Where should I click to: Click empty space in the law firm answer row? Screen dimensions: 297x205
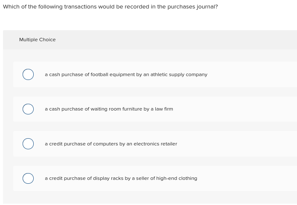pyautogui.click(x=235, y=109)
